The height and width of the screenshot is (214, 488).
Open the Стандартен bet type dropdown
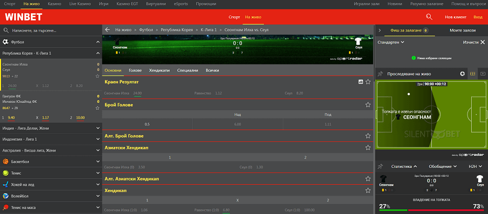[x=391, y=42]
